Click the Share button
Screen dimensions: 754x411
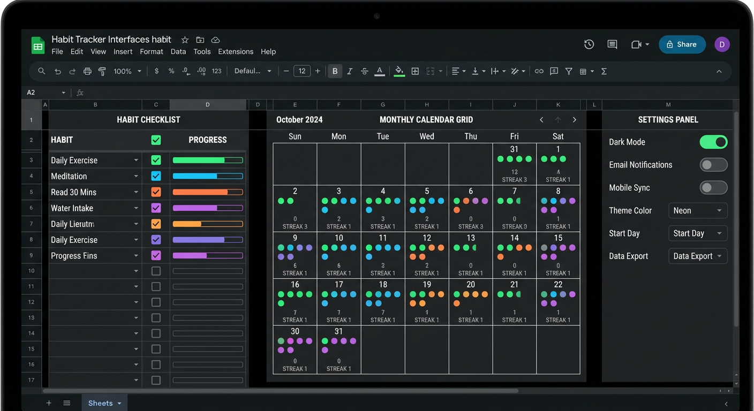coord(682,44)
